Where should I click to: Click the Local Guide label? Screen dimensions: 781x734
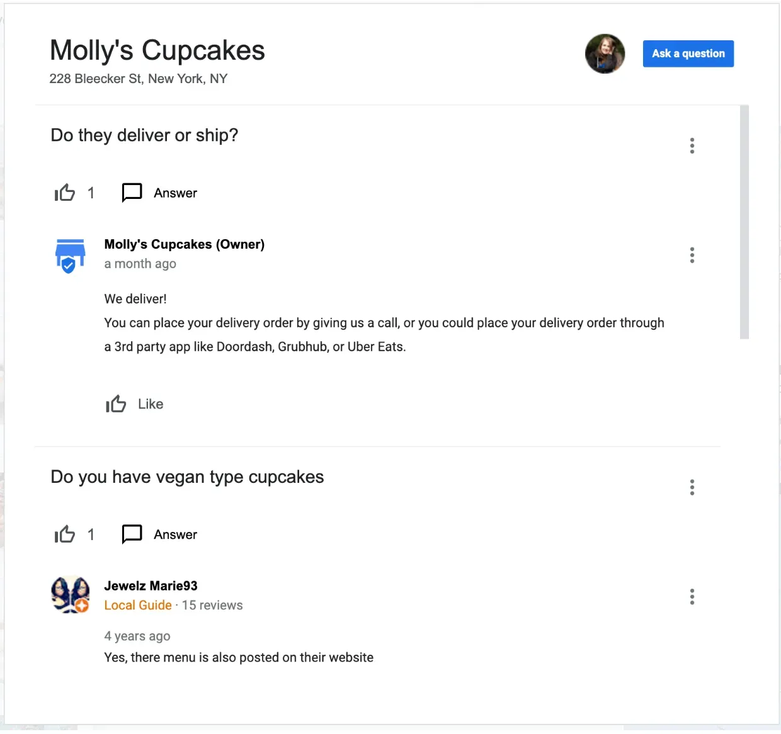coord(138,606)
